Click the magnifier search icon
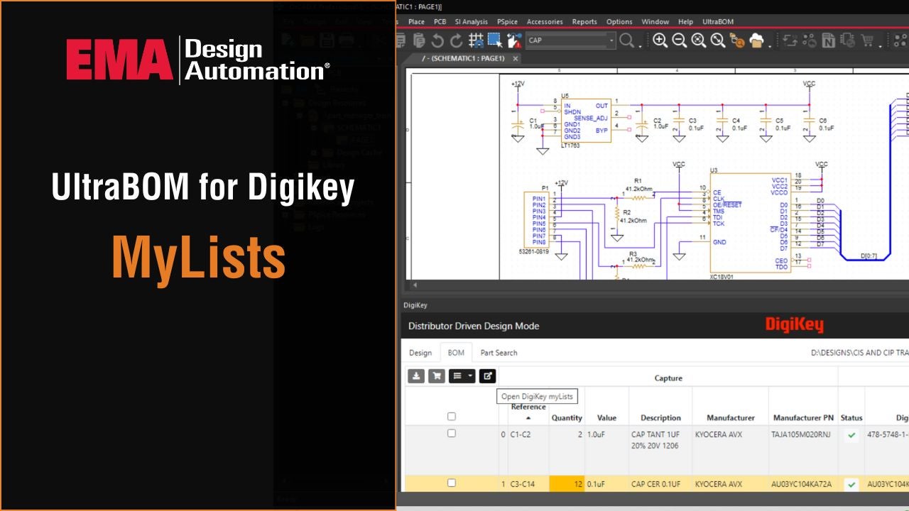The image size is (909, 511). click(x=626, y=40)
